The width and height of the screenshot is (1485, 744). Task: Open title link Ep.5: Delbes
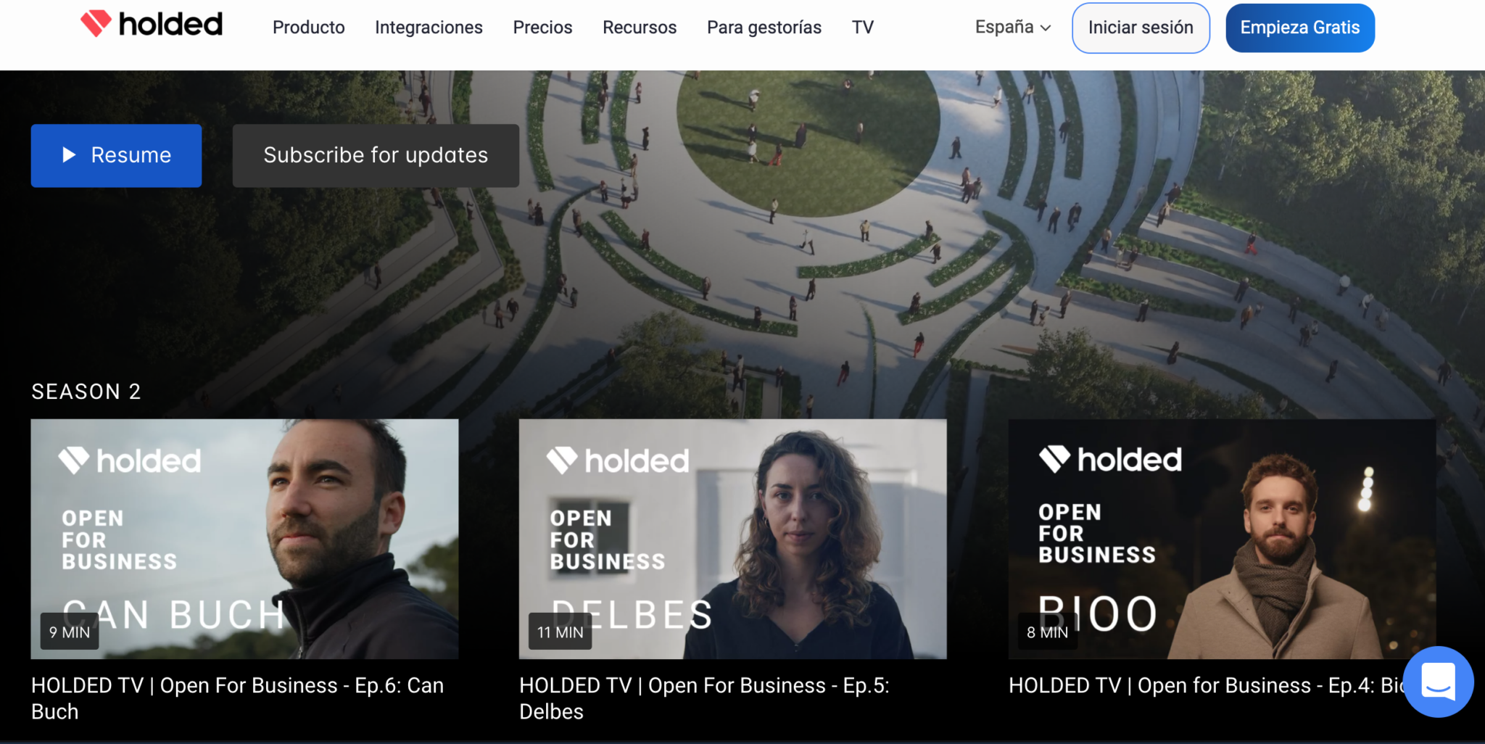point(704,698)
